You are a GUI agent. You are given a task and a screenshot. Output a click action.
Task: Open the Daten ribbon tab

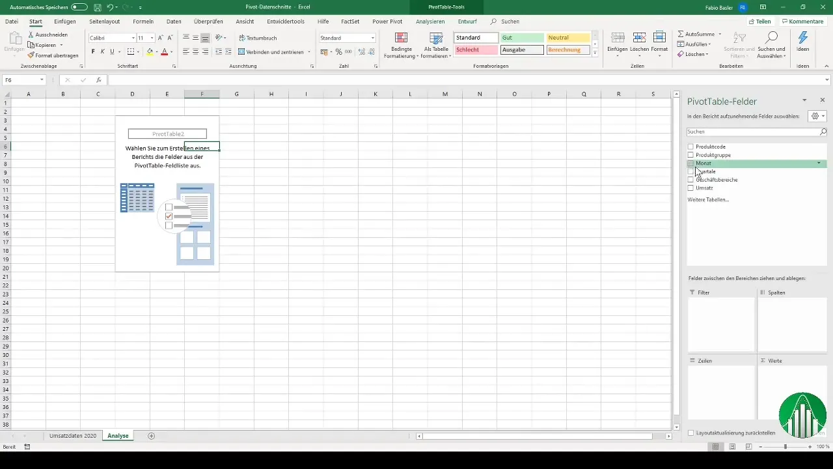[x=174, y=21]
